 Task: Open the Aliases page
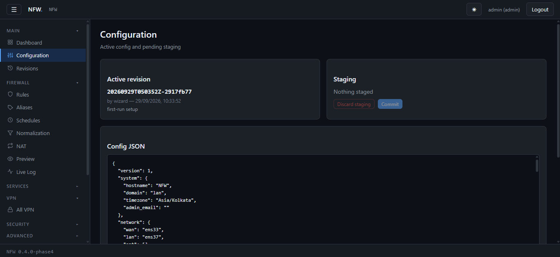point(43,107)
